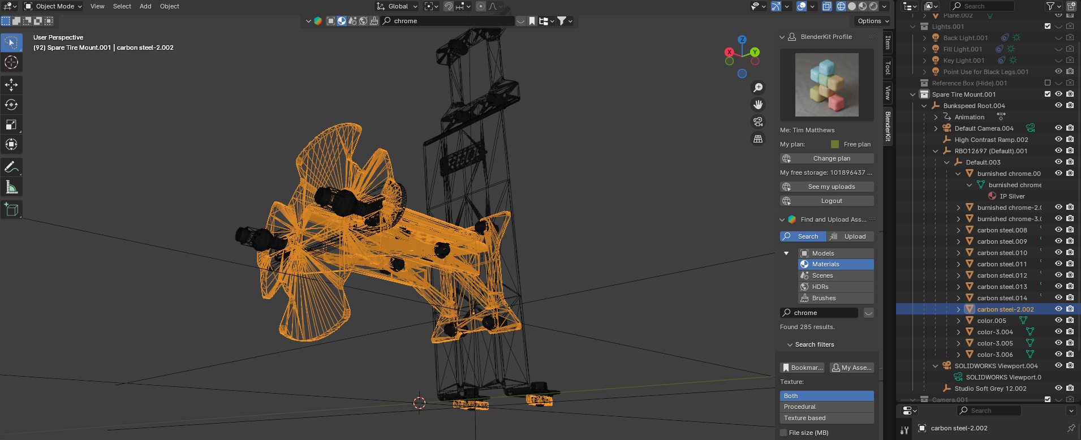Activate the Add Cube tool

pyautogui.click(x=11, y=210)
